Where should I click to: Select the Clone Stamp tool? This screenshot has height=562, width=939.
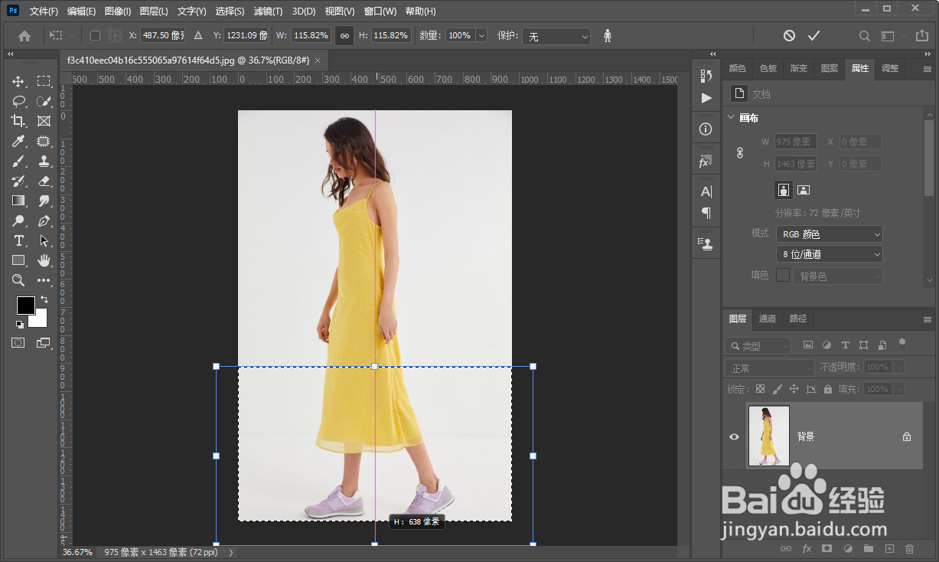click(44, 161)
